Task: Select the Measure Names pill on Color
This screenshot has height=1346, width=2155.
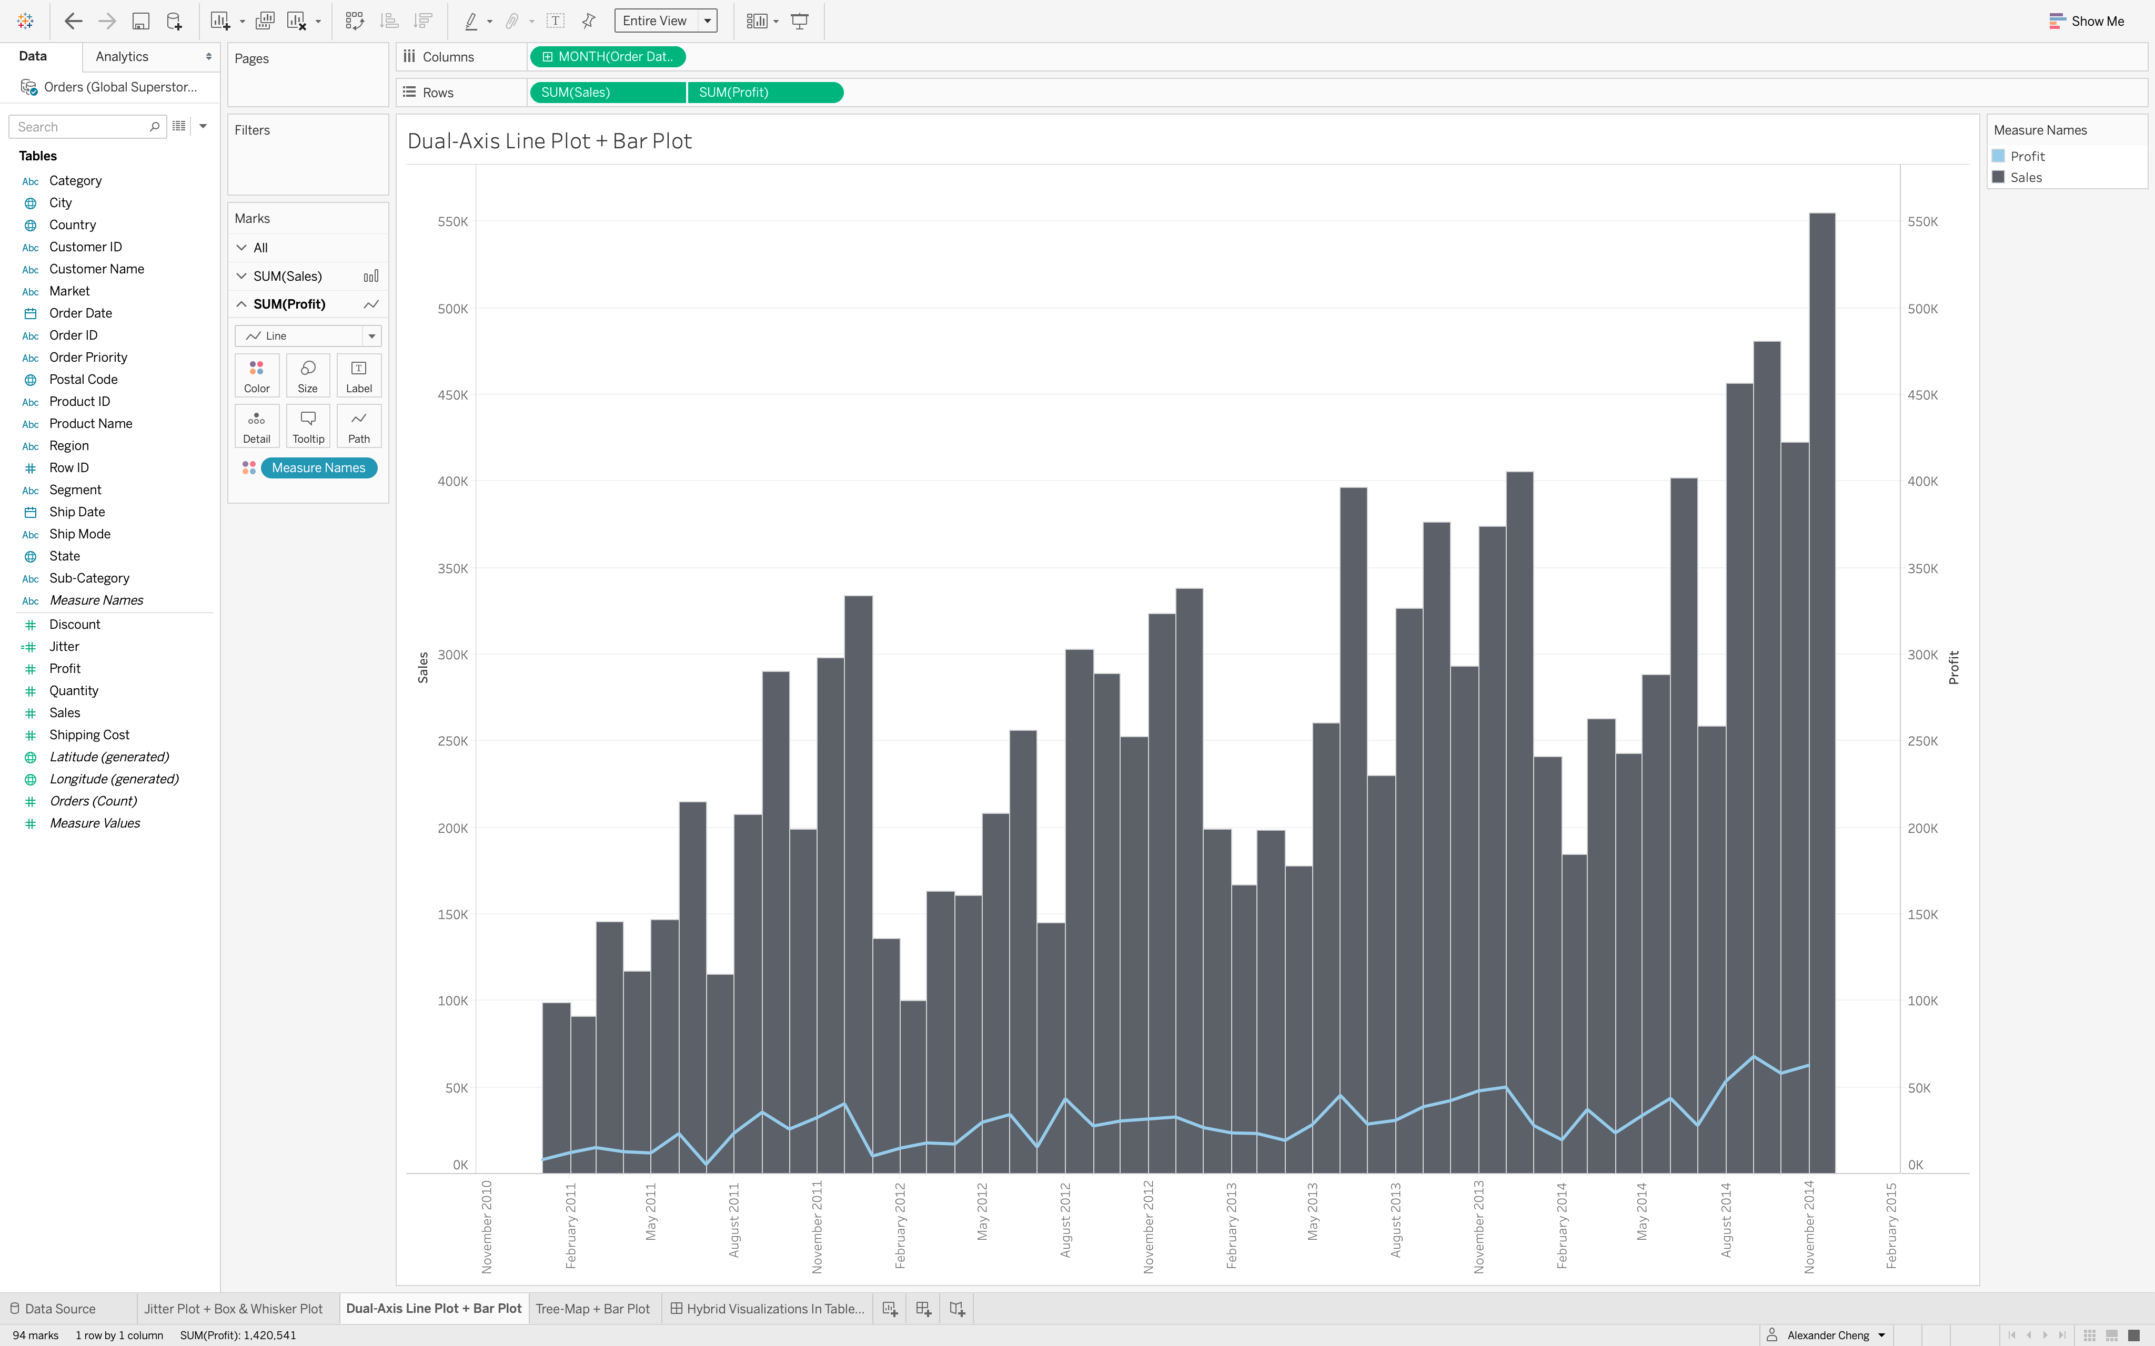Action: coord(318,467)
